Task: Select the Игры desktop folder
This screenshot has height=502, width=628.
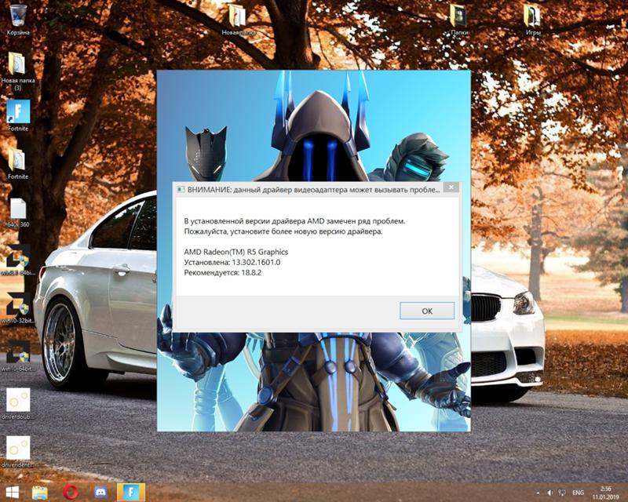Action: [x=533, y=20]
